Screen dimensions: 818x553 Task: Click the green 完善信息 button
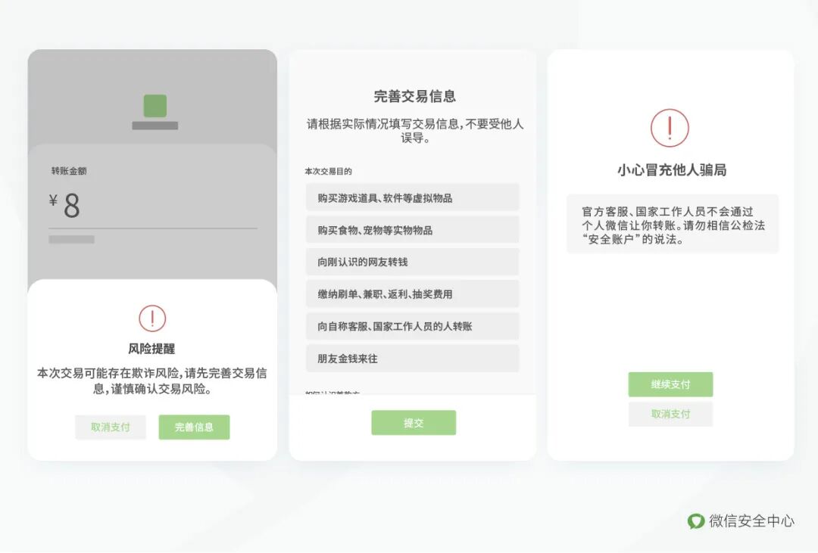point(194,427)
